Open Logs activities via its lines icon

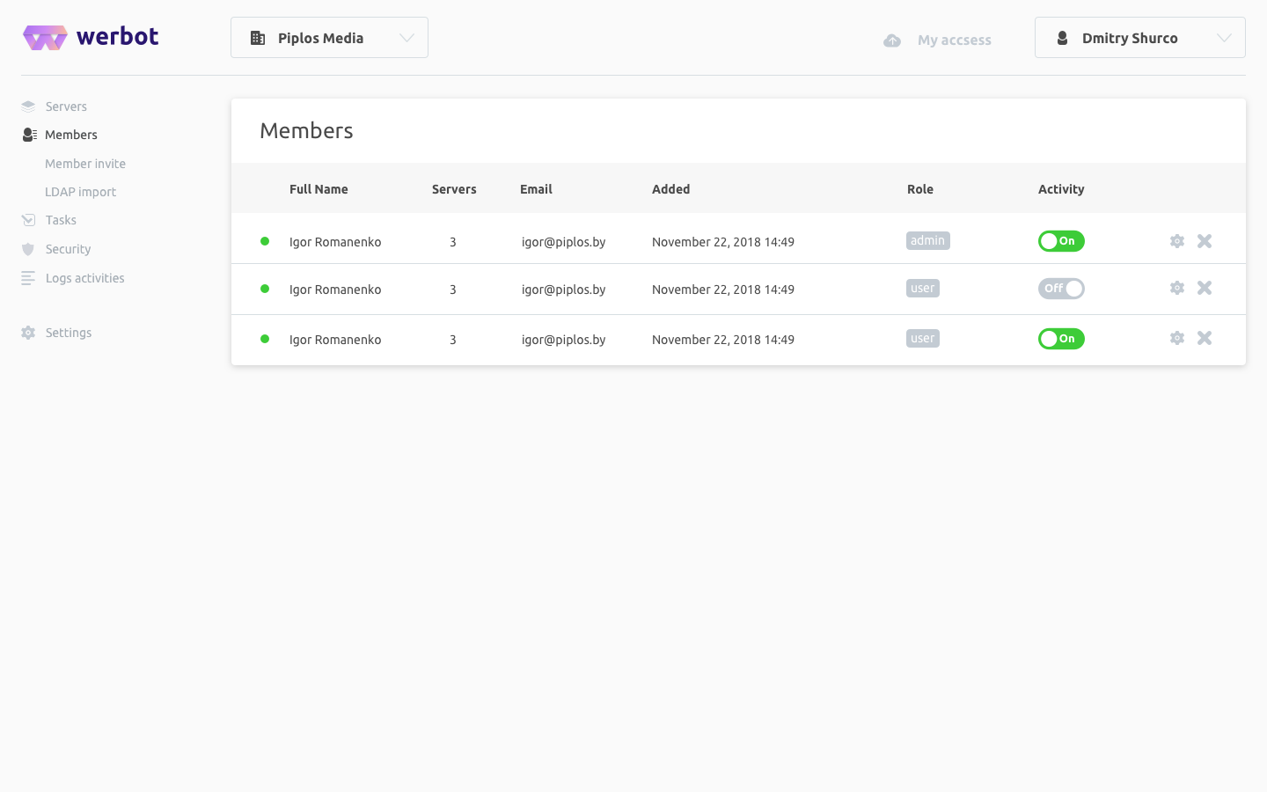[28, 278]
